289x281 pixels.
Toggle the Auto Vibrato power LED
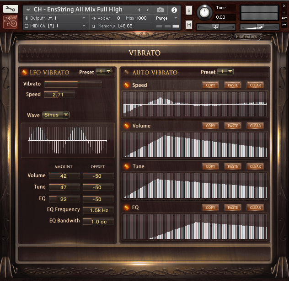[x=126, y=72]
